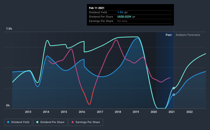
Task: Click the 1.3% dividend yield value
Action: coord(120,12)
